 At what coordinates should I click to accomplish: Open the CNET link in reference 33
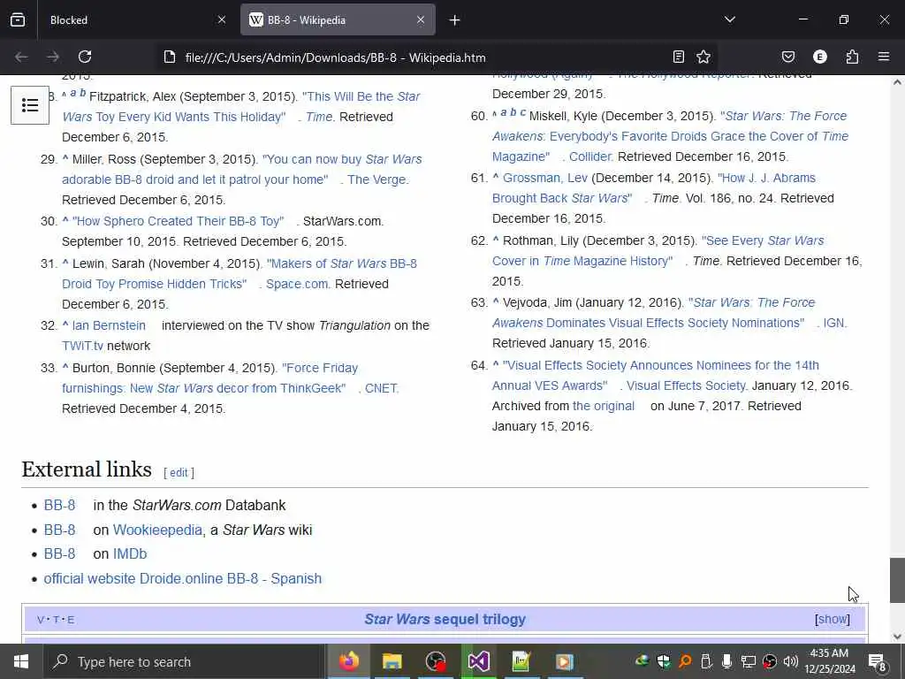pos(381,389)
